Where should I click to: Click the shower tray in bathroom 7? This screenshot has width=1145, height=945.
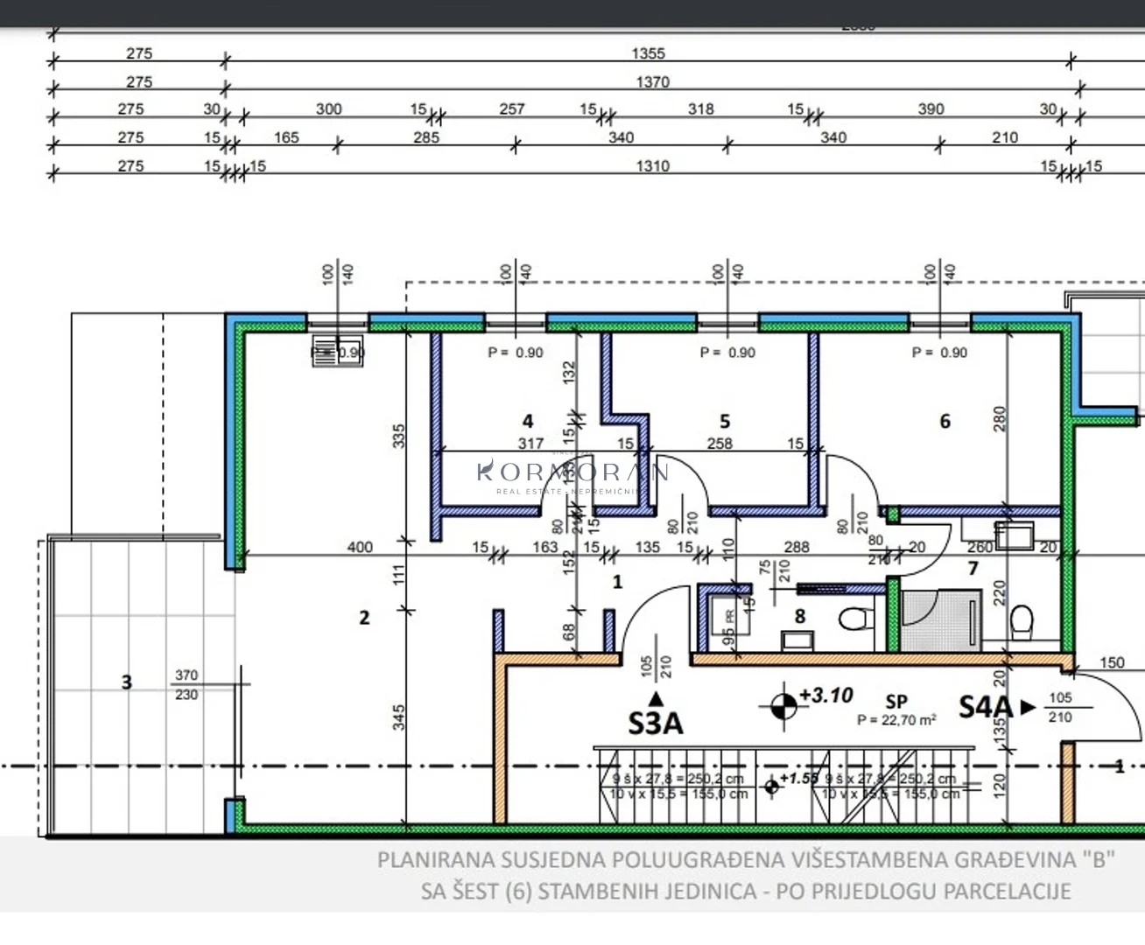[x=940, y=619]
